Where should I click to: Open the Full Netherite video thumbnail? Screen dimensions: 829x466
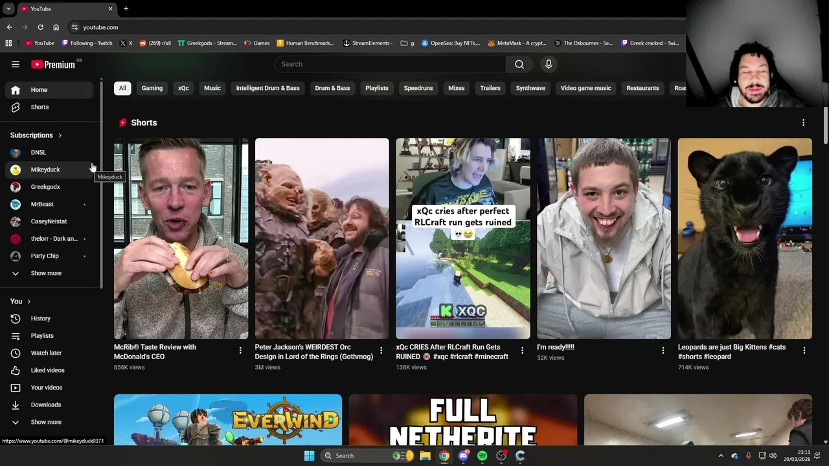click(463, 419)
